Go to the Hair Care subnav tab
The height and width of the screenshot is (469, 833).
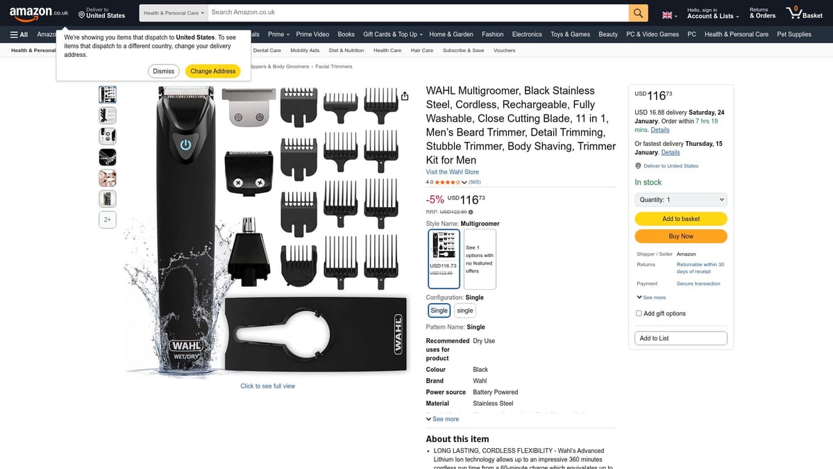(x=422, y=50)
